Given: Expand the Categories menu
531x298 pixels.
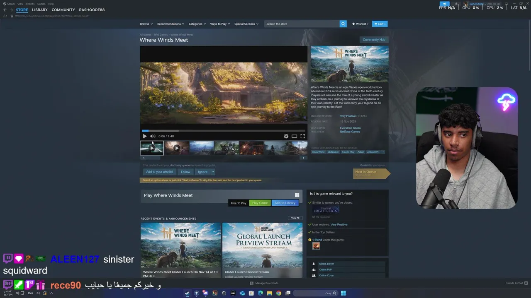Looking at the screenshot, I should tap(197, 24).
